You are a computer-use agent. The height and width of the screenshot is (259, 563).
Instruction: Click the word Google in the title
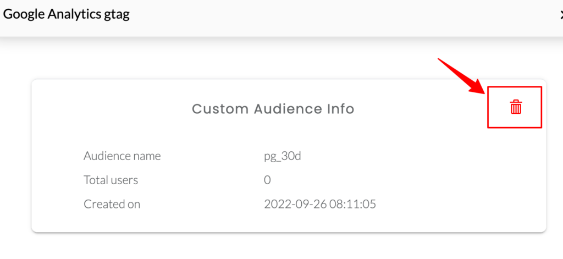pyautogui.click(x=24, y=15)
